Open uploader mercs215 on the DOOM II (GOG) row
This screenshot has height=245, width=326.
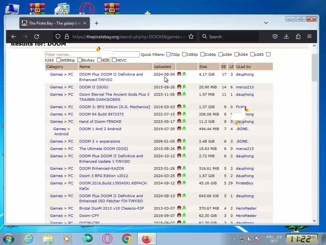245,87
